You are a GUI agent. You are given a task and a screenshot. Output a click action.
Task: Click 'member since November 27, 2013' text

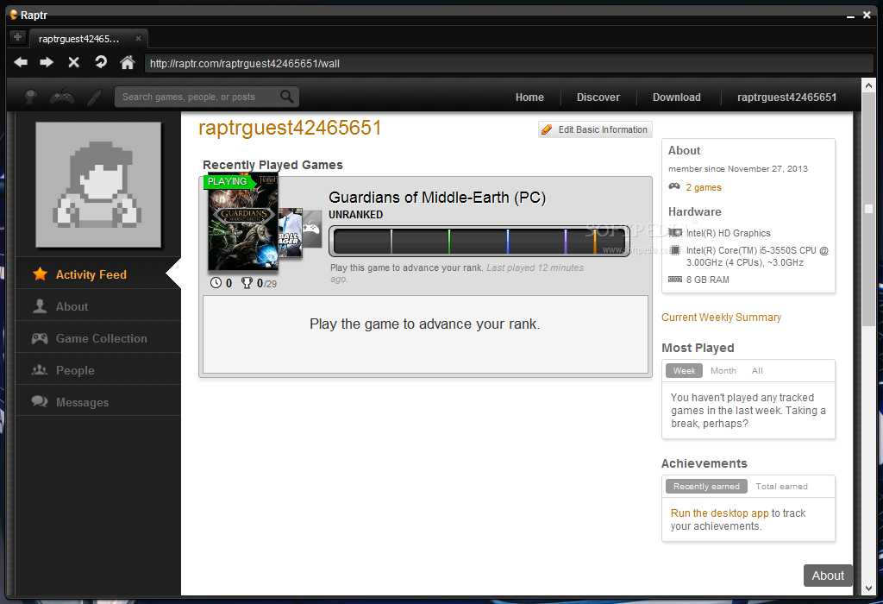738,169
